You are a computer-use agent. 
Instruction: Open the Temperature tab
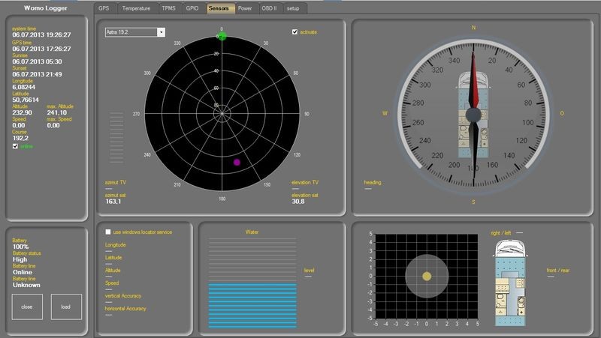135,8
